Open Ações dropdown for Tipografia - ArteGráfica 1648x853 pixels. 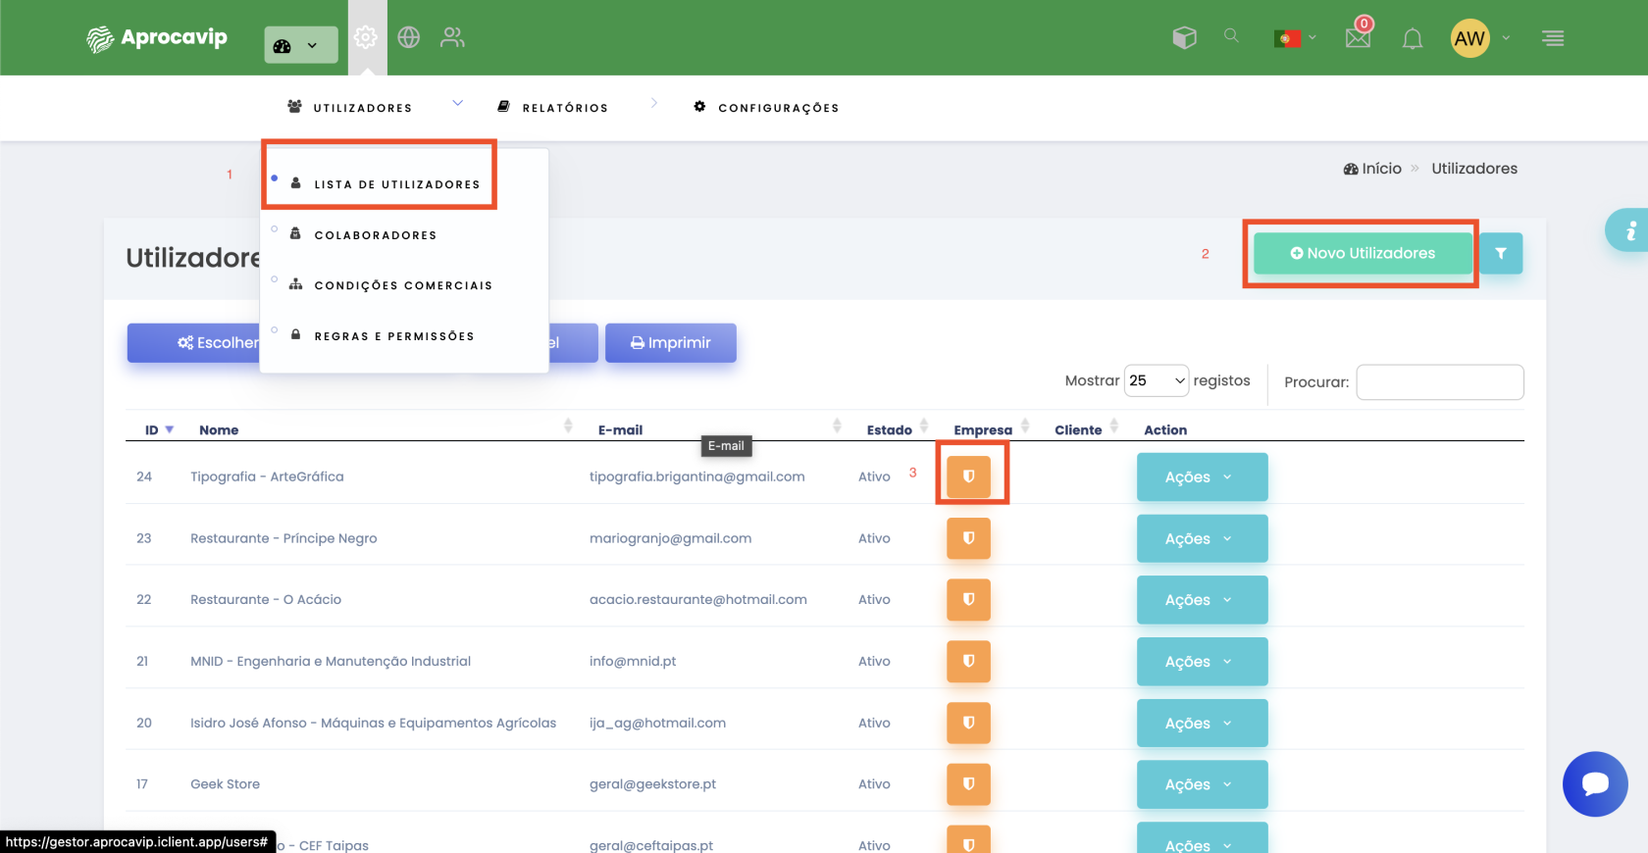[x=1202, y=477]
